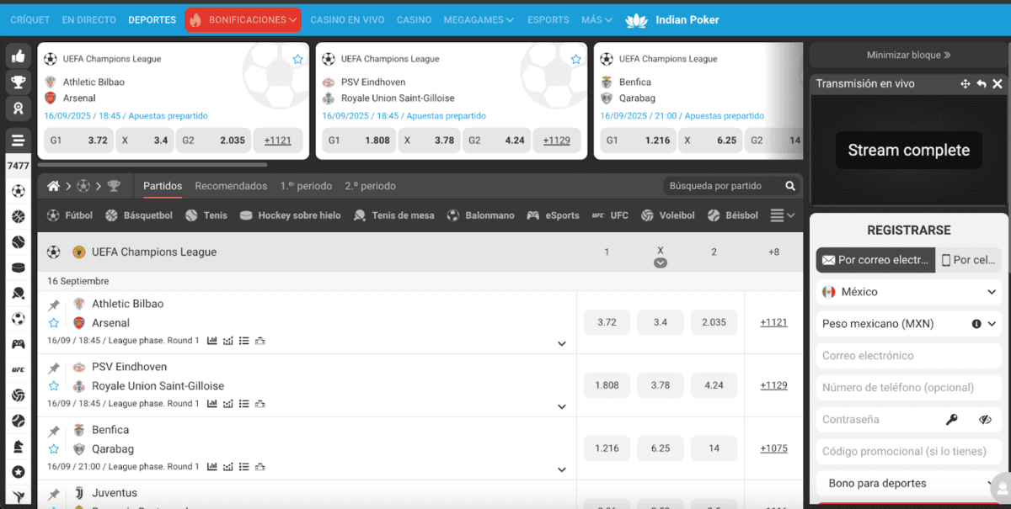Click Minimizar bloque link

click(x=908, y=55)
